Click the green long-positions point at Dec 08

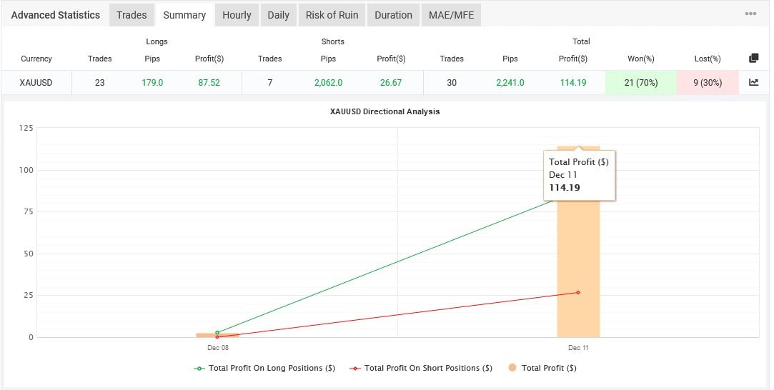(217, 333)
